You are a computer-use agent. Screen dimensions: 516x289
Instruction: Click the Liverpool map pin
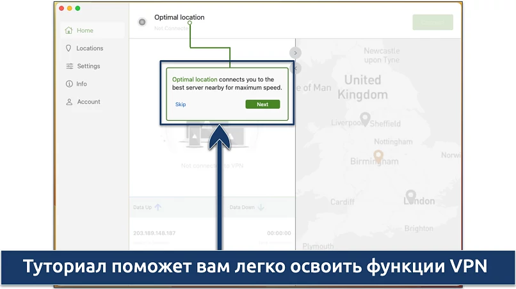[365, 119]
